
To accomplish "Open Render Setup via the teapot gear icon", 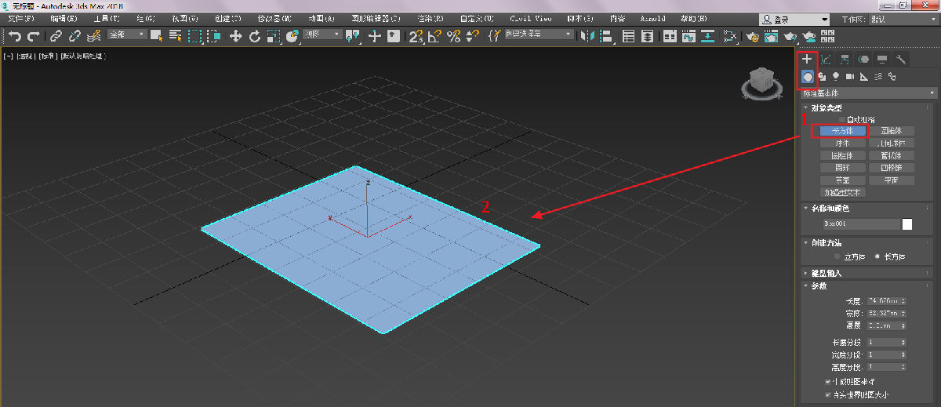I will click(753, 35).
